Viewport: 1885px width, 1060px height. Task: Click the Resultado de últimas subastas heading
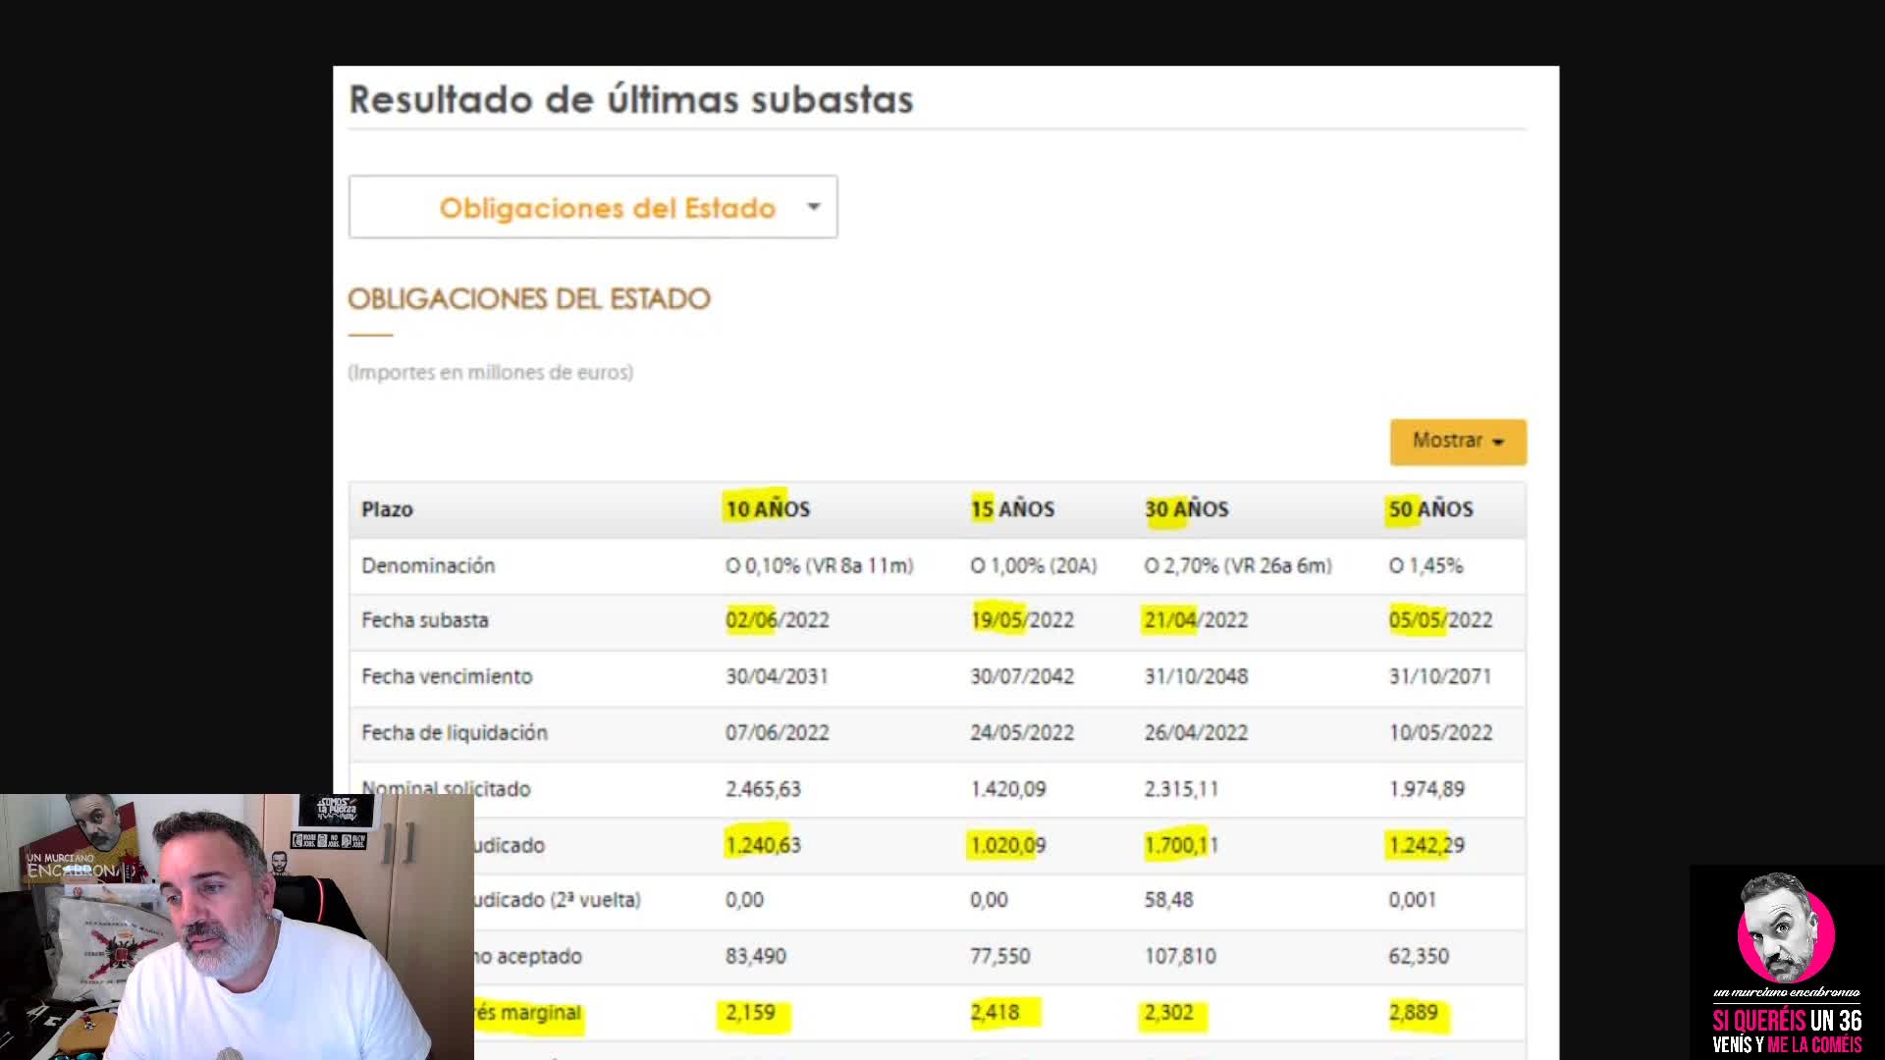pos(631,99)
